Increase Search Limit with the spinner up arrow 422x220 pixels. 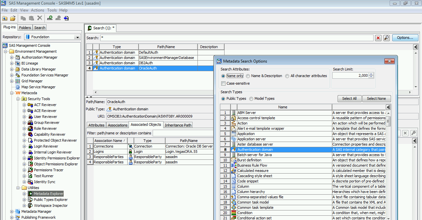[x=372, y=74]
